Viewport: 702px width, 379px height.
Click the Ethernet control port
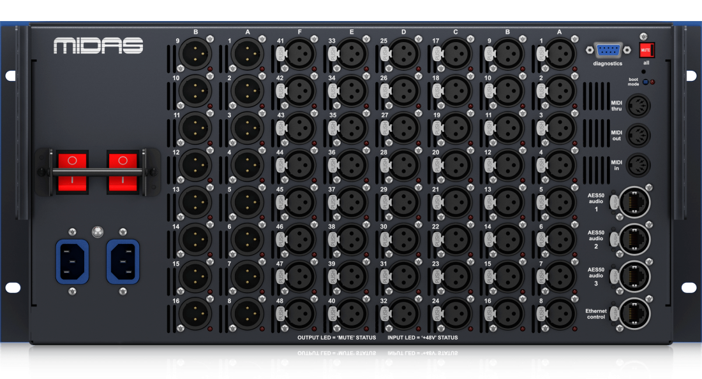click(x=634, y=313)
